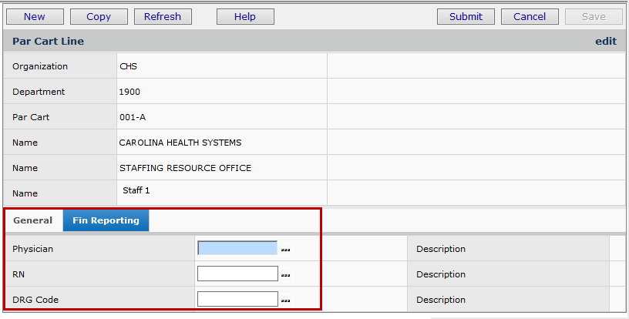Focus the Physician text field
Image resolution: width=629 pixels, height=319 pixels.
coord(237,248)
